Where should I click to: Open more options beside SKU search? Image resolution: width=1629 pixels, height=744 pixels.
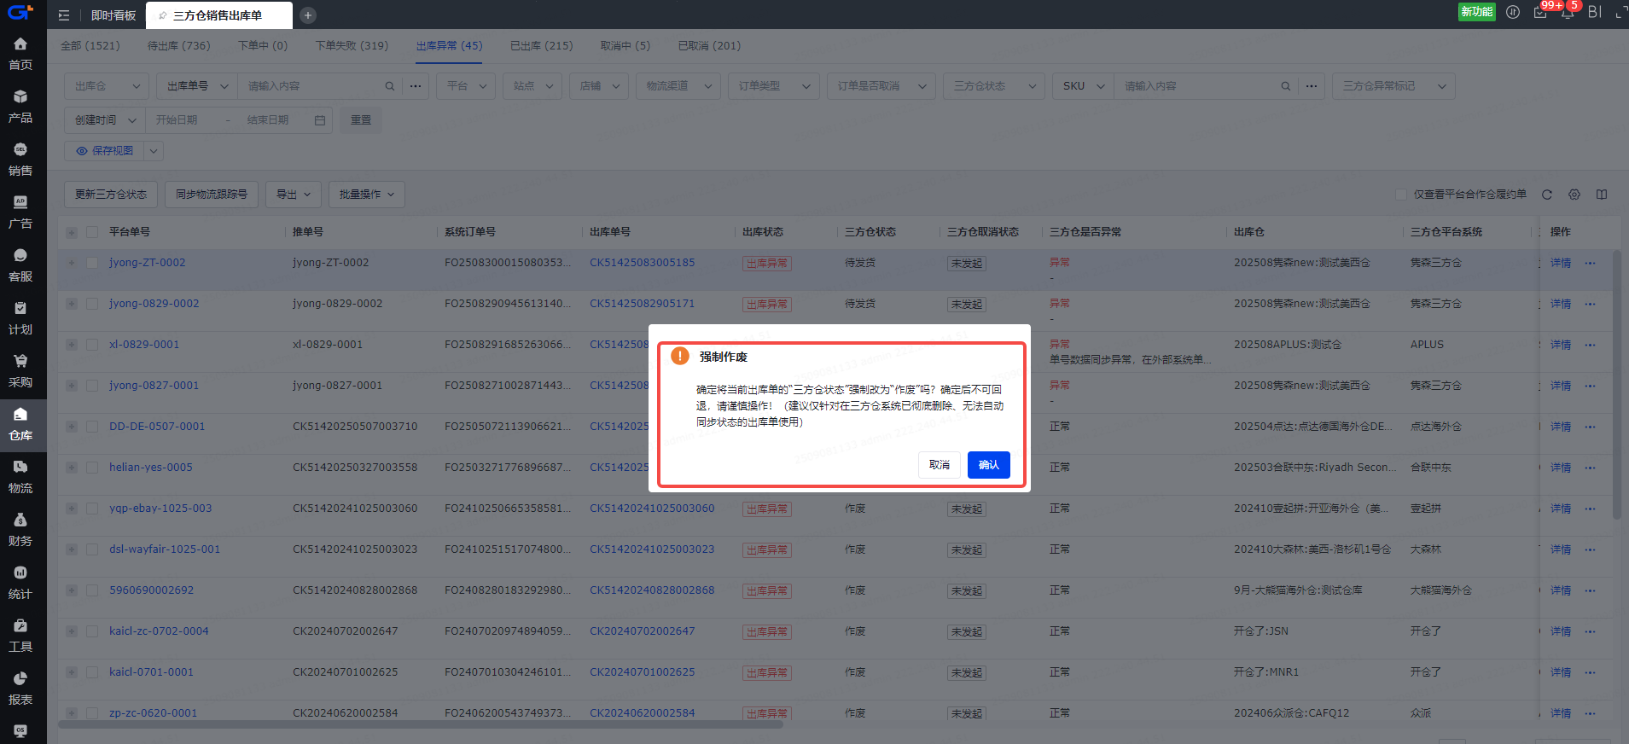1312,86
